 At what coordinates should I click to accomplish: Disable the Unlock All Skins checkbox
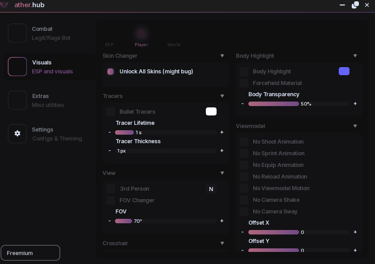(111, 72)
